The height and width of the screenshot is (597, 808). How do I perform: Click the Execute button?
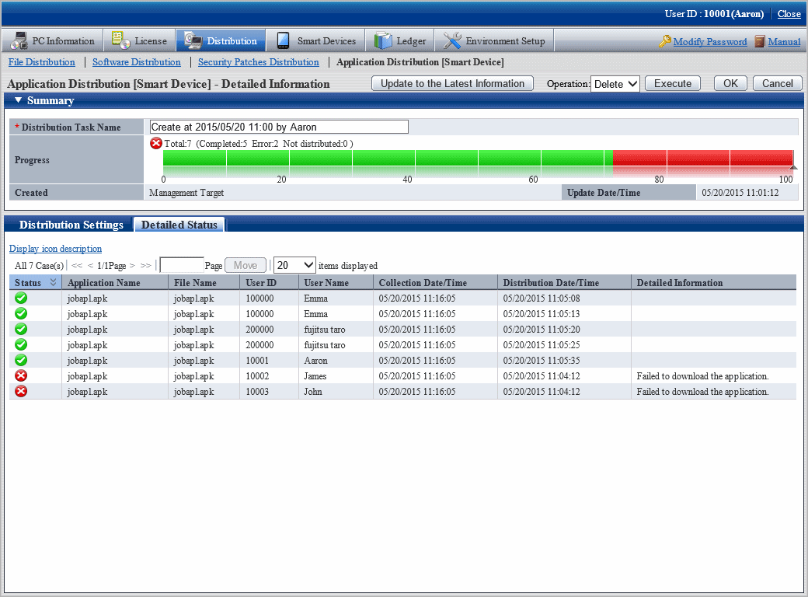click(x=673, y=84)
